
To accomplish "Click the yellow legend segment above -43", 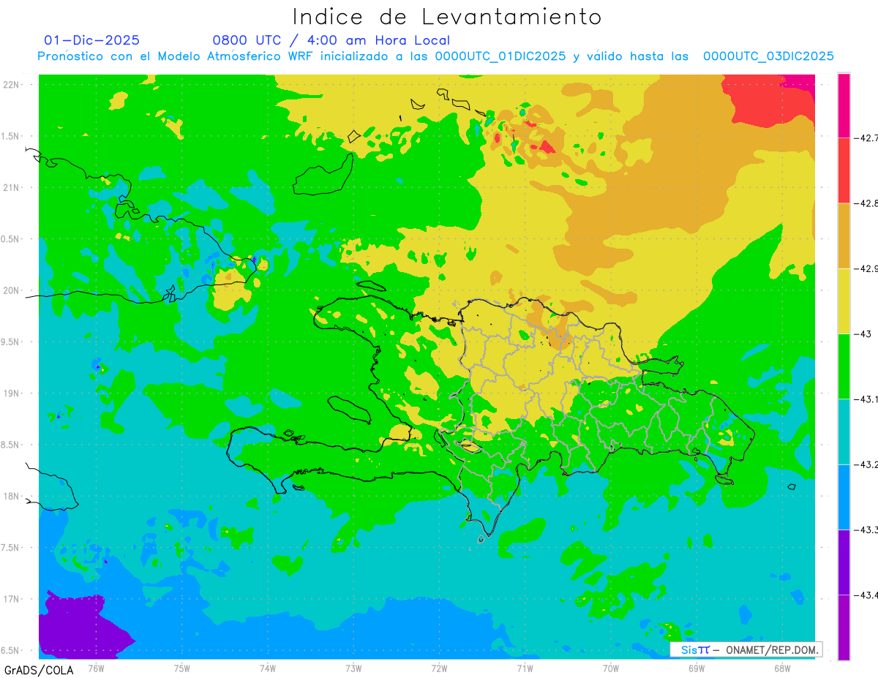I will (x=844, y=301).
